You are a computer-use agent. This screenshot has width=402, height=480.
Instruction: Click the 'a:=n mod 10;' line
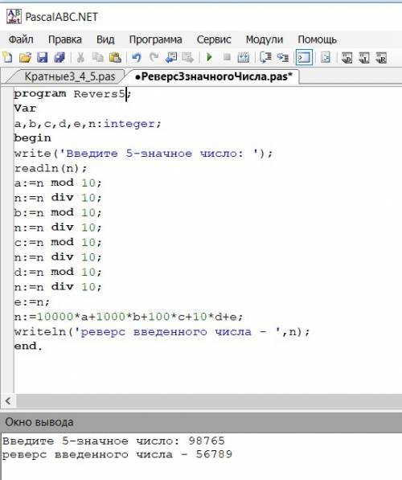coord(58,183)
